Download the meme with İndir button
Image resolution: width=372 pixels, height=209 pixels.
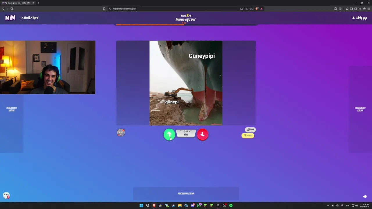click(250, 129)
